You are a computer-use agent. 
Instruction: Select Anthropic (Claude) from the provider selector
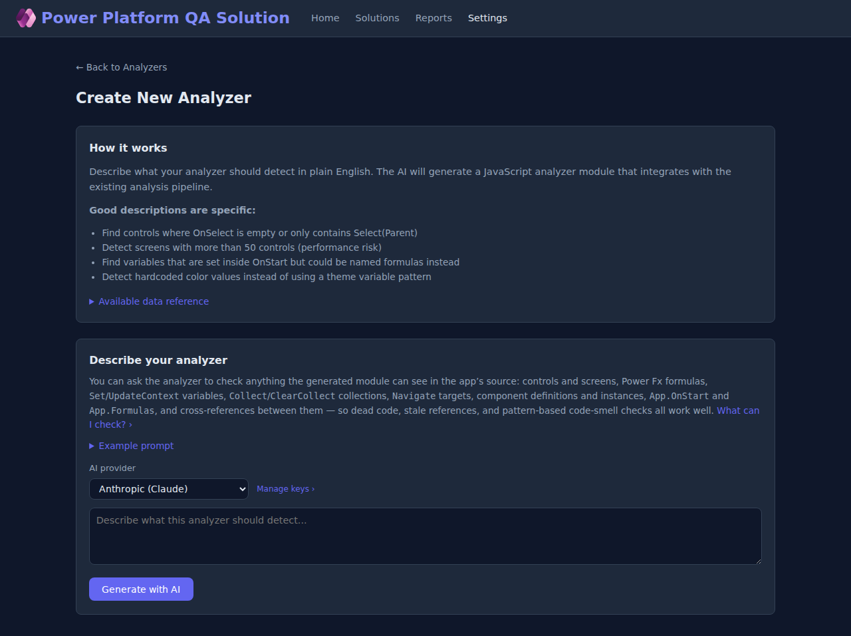tap(168, 488)
